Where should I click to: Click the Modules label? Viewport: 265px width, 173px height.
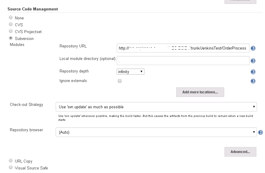tap(17, 45)
